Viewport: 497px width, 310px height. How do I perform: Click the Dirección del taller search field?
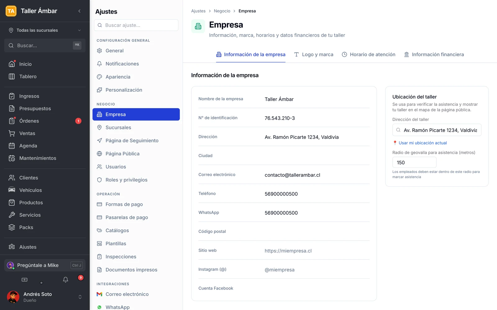[x=437, y=130]
